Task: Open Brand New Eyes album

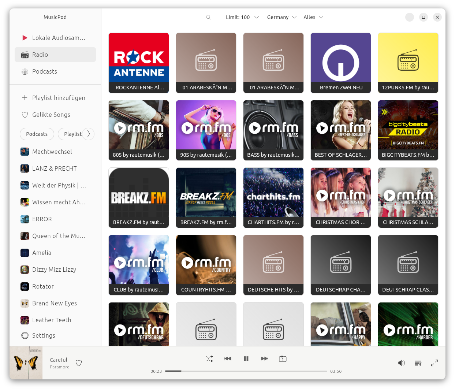Action: 55,303
